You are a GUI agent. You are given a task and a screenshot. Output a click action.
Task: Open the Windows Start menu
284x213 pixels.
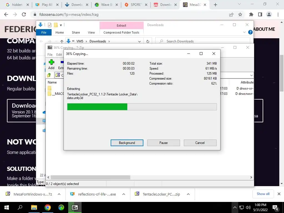tap(6, 207)
